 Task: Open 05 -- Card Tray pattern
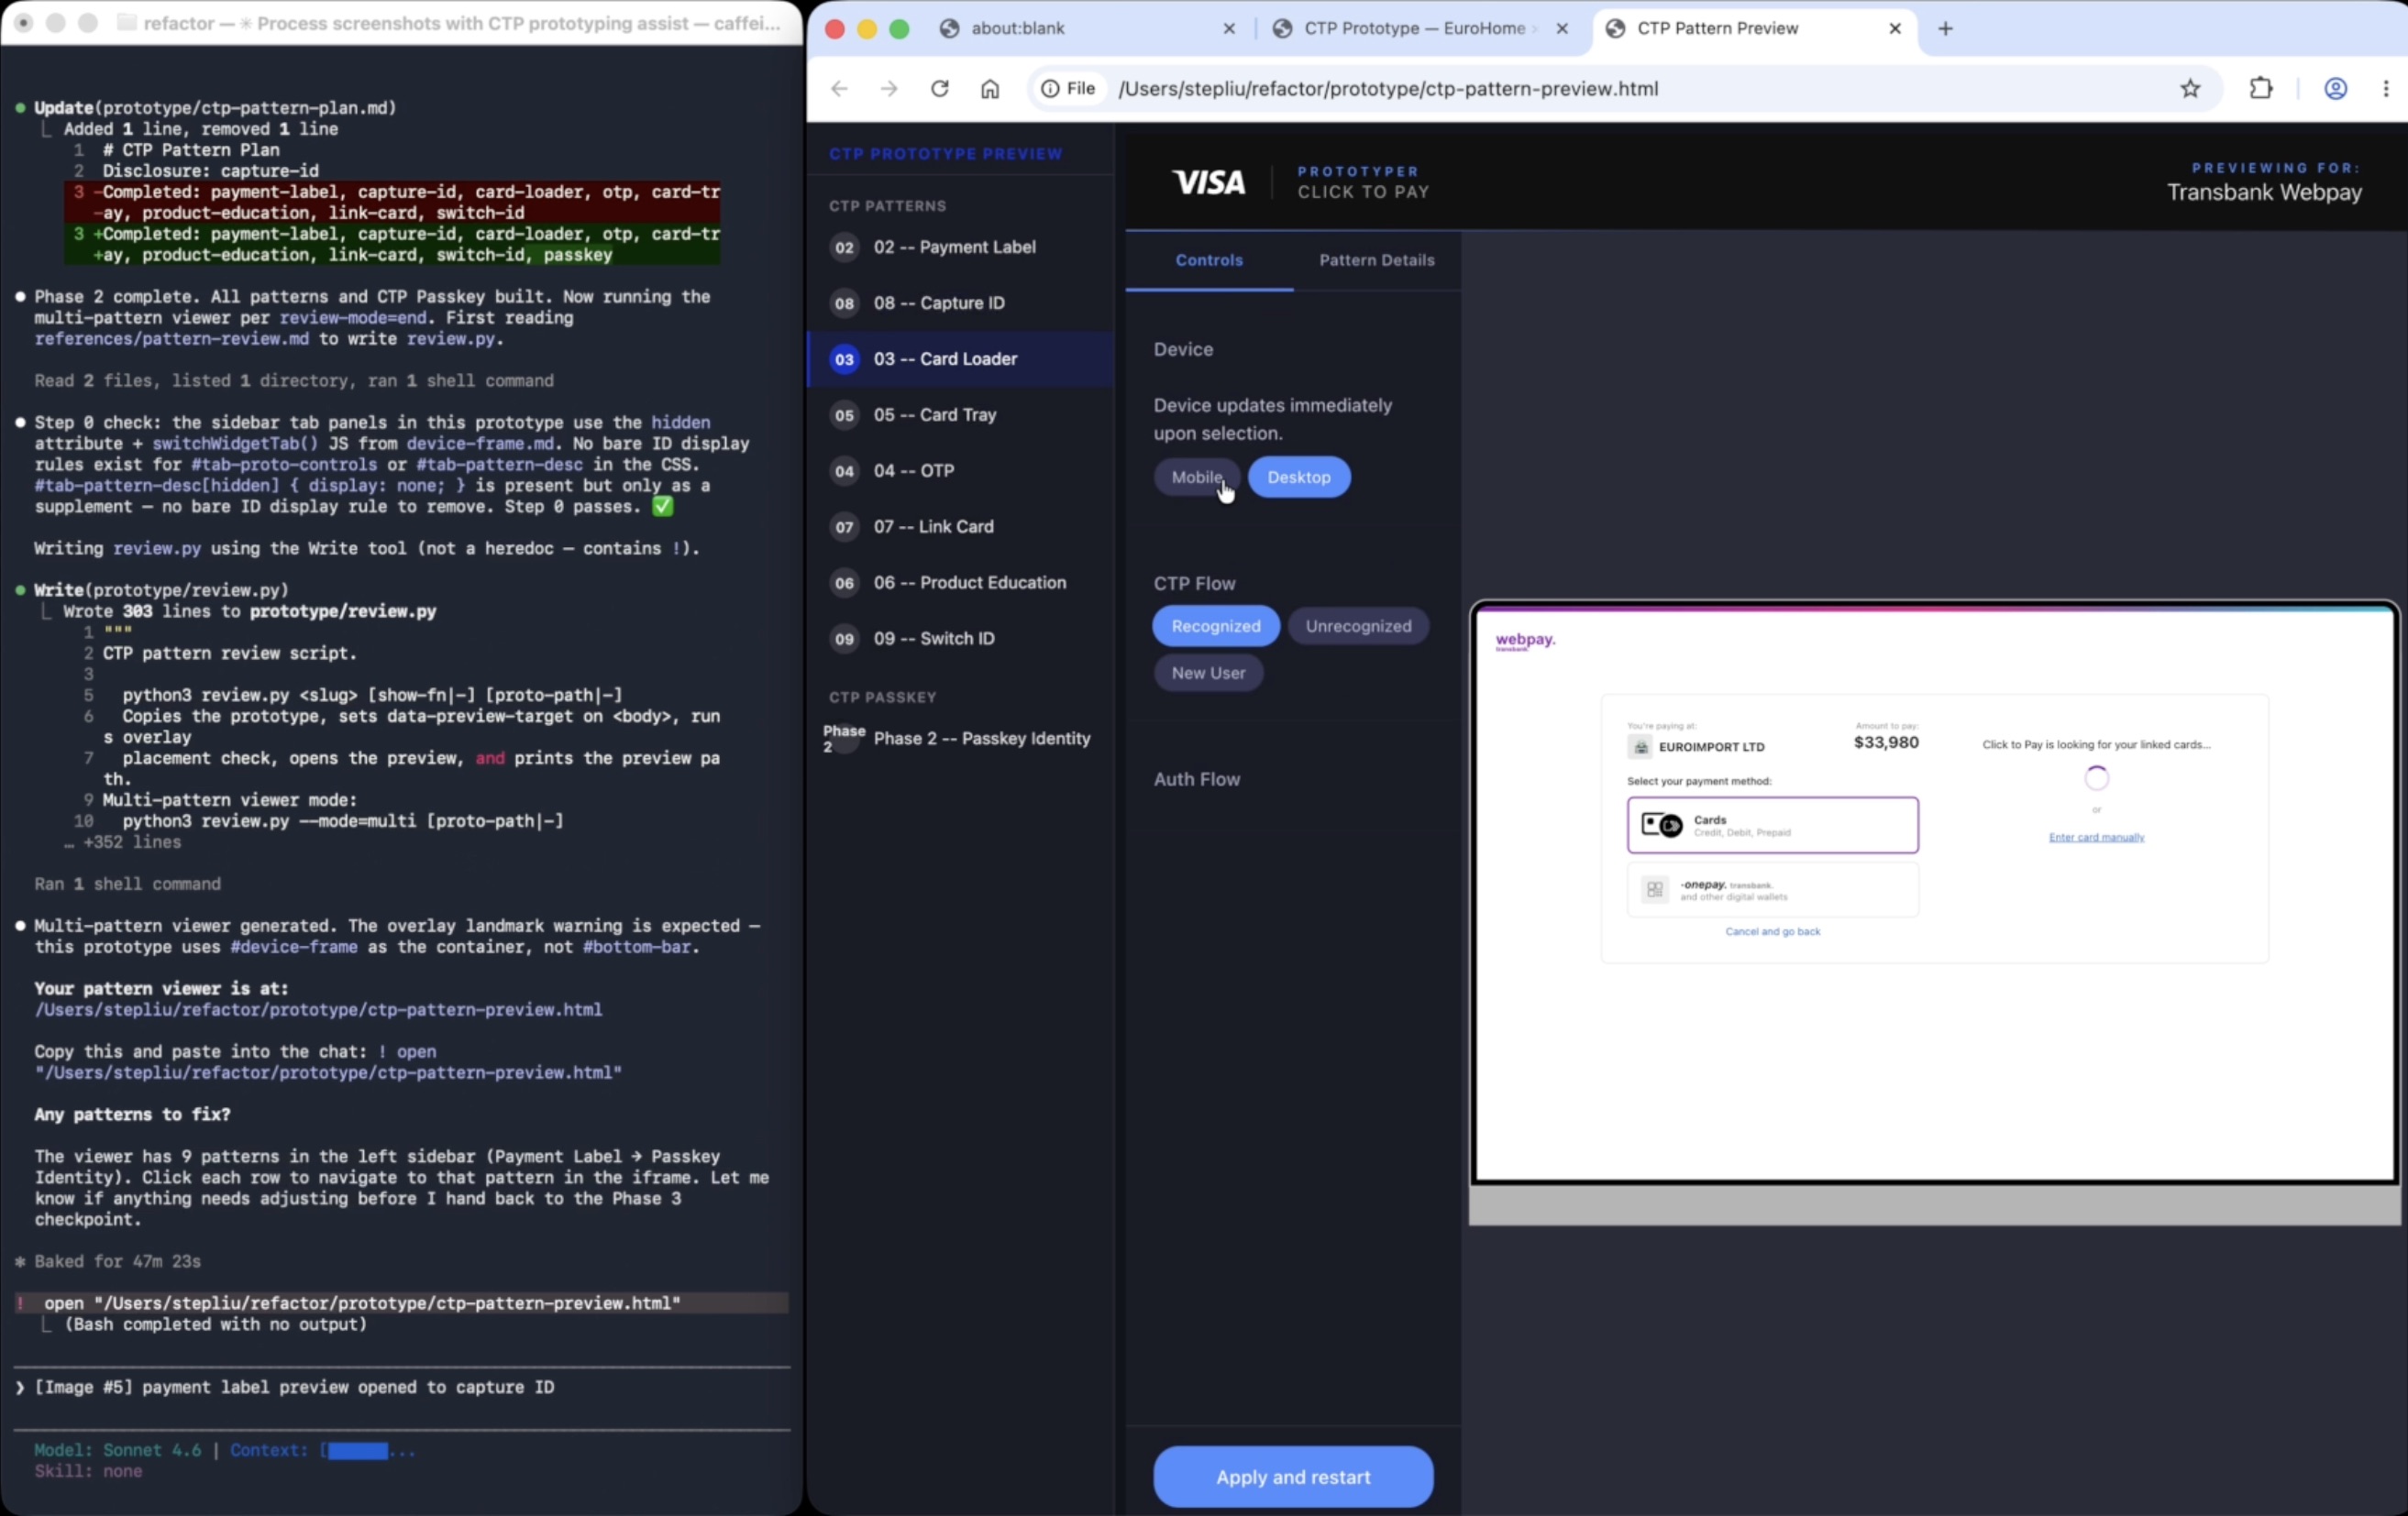[x=960, y=414]
